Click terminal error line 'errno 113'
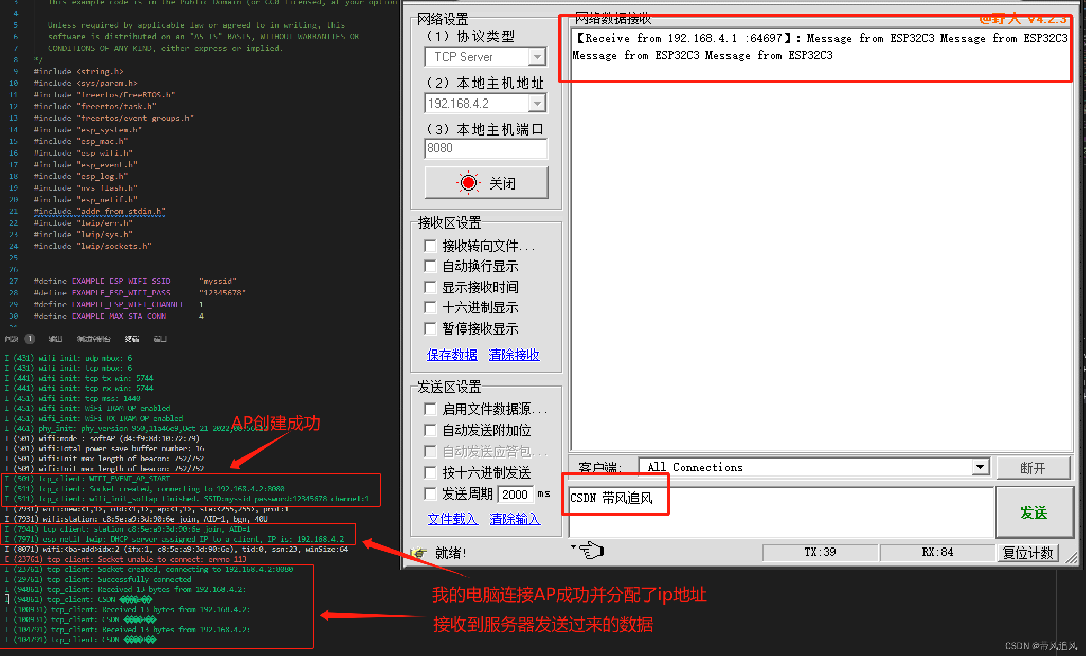This screenshot has height=656, width=1086. (125, 559)
